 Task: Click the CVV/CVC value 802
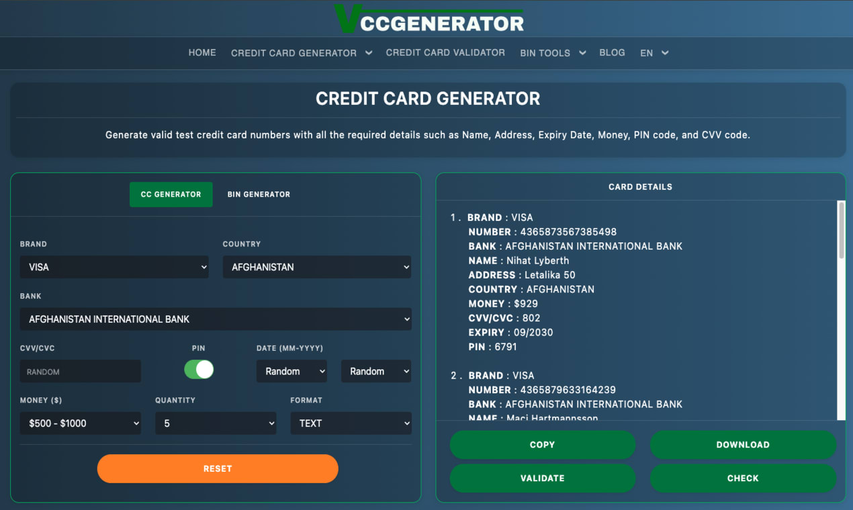pos(531,318)
